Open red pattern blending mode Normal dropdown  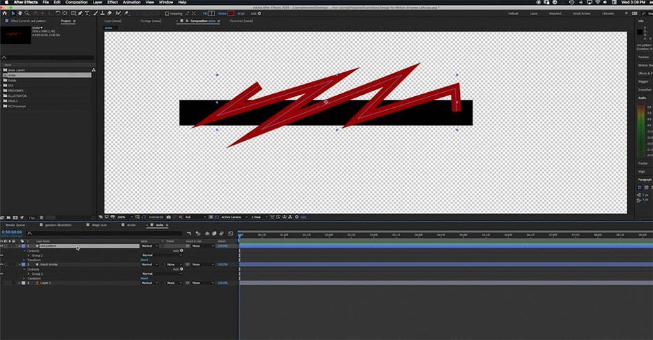(150, 246)
